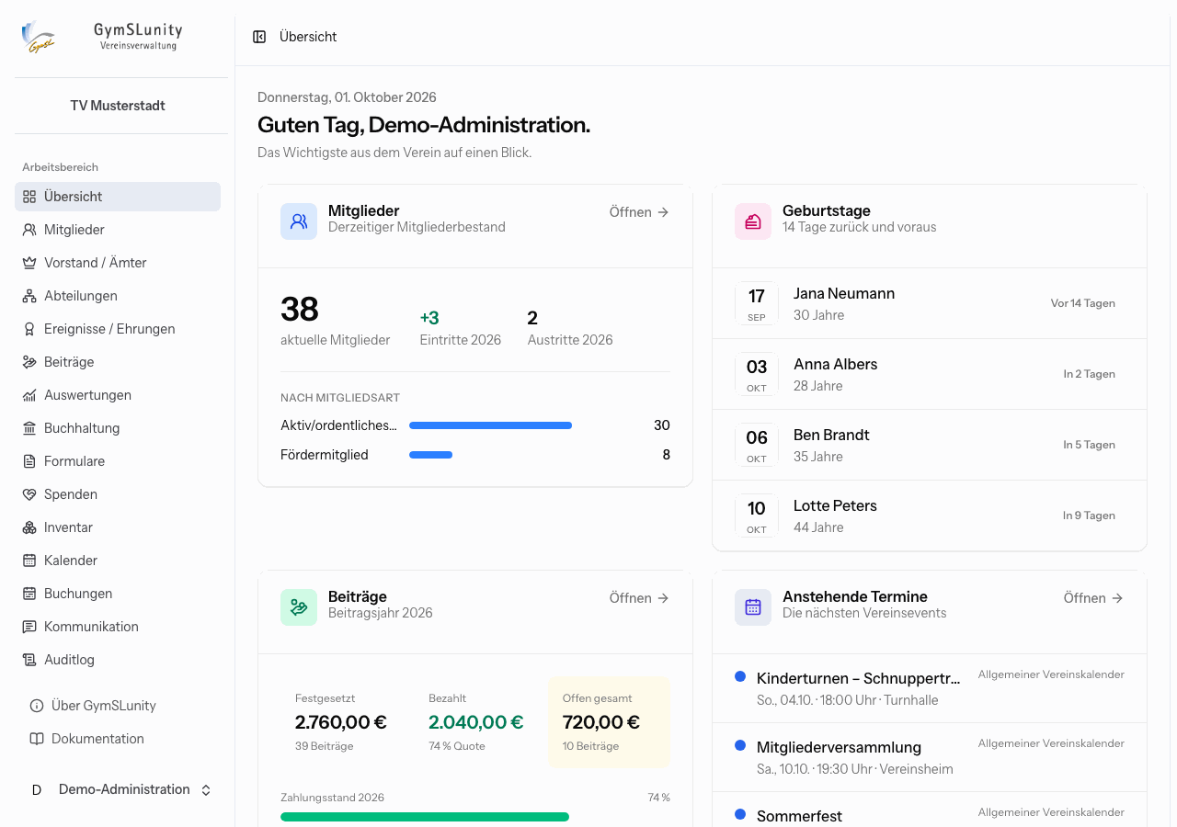Click the Auditlog scroll icon
This screenshot has height=827, width=1177.
point(29,660)
